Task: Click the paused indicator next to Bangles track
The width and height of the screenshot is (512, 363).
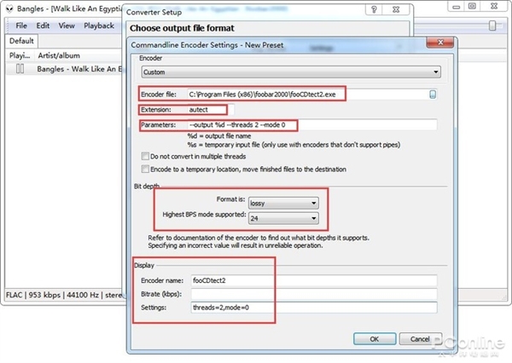Action: pyautogui.click(x=20, y=69)
